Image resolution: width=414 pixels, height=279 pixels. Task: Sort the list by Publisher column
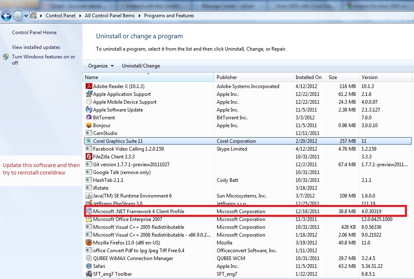pyautogui.click(x=227, y=77)
